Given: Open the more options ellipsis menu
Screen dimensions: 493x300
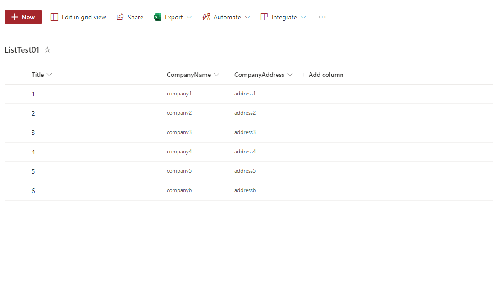Looking at the screenshot, I should pyautogui.click(x=322, y=17).
